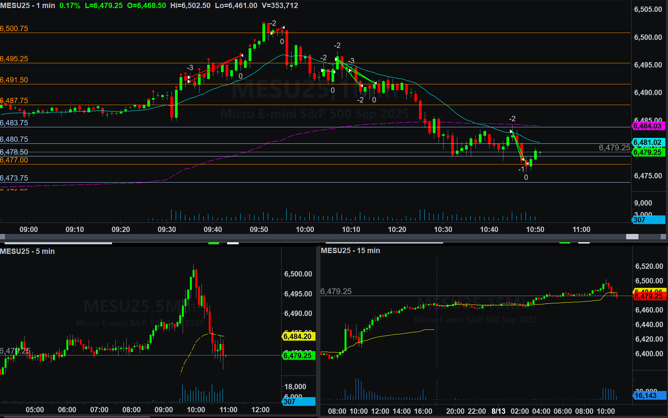Image resolution: width=668 pixels, height=418 pixels.
Task: Click the scroll right arrow below 1 min chart
Action: [x=663, y=237]
